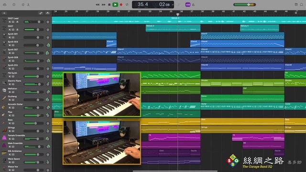This screenshot has width=306, height=172.
Task: Click the stop transport button
Action: click(x=109, y=5)
